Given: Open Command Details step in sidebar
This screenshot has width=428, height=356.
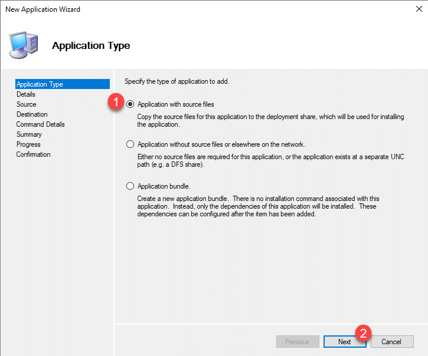Looking at the screenshot, I should click(x=41, y=124).
